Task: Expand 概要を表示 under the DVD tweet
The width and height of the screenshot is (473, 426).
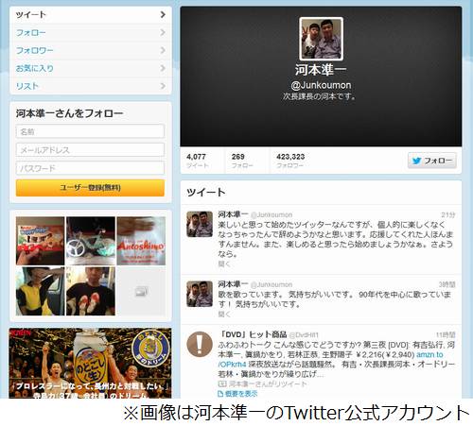Action: tap(241, 394)
